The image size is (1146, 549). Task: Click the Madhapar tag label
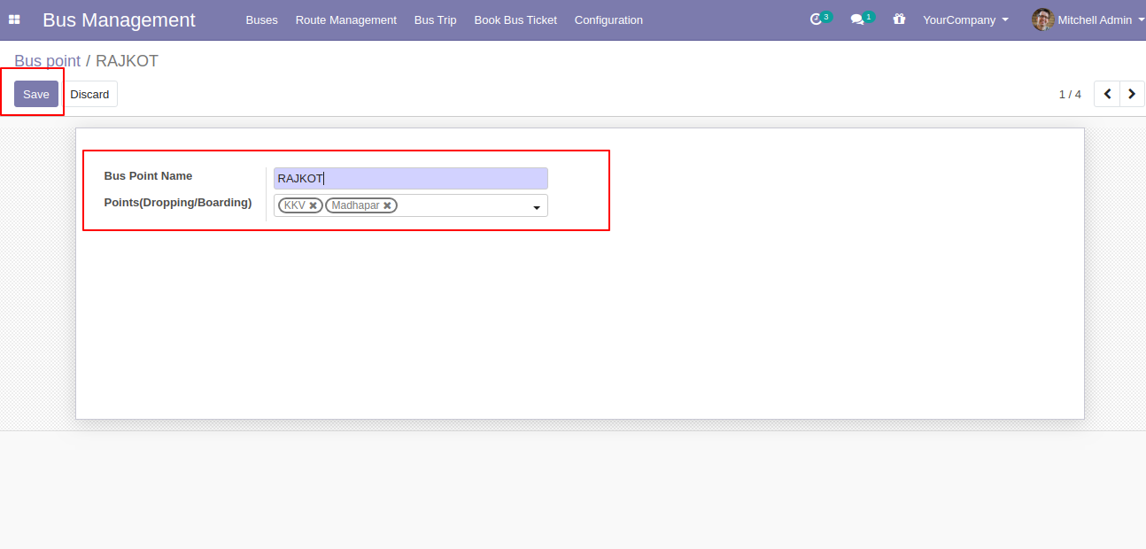tap(355, 205)
